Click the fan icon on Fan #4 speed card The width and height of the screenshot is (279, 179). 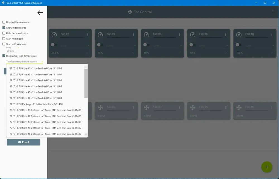(147, 107)
